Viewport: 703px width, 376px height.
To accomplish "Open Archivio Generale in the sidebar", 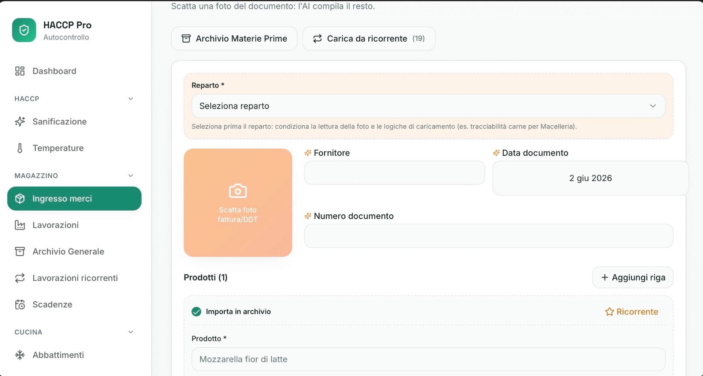I will click(x=74, y=252).
